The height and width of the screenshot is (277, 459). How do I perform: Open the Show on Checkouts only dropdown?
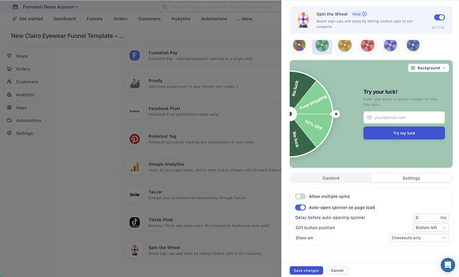pos(419,238)
